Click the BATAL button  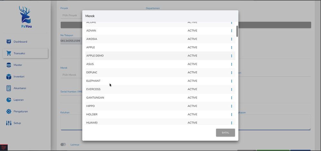coord(225,133)
